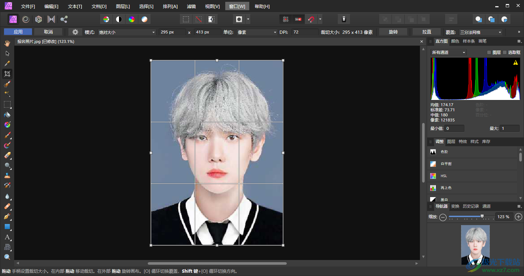524x276 pixels.
Task: Open the 单位 dropdown showing 像素
Action: [x=257, y=32]
